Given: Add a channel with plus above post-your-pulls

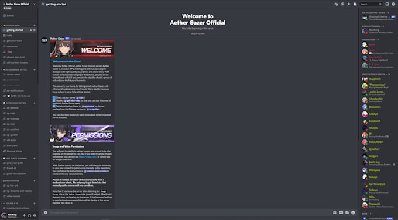Looking at the screenshot, I should pyautogui.click(x=35, y=159).
